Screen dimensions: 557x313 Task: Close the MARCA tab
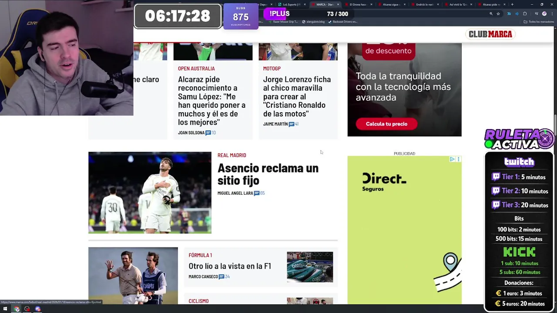[x=338, y=4]
